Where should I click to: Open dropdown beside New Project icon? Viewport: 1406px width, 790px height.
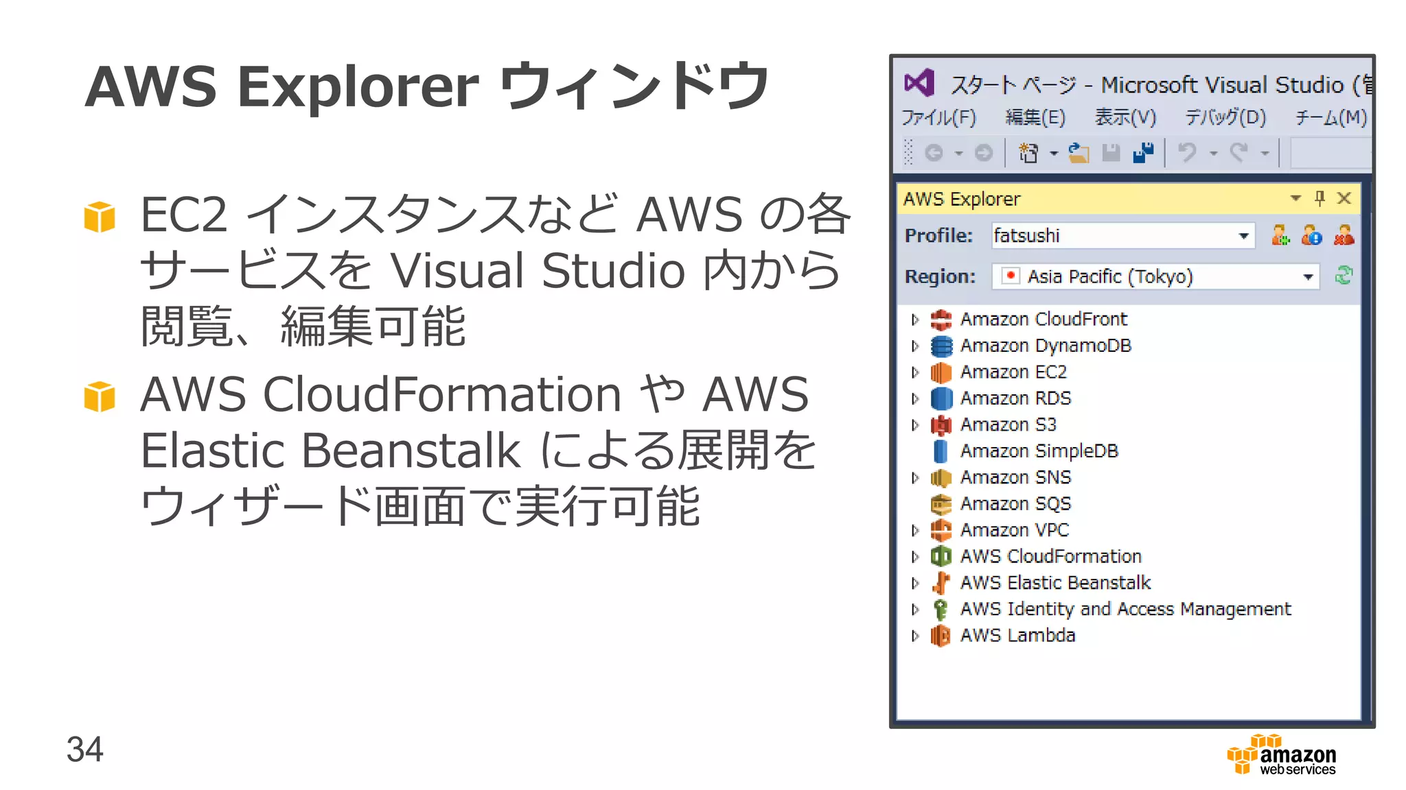[x=1054, y=154]
